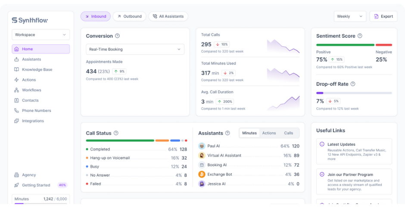
Task: Click the Synthflow logo
Action: point(30,20)
